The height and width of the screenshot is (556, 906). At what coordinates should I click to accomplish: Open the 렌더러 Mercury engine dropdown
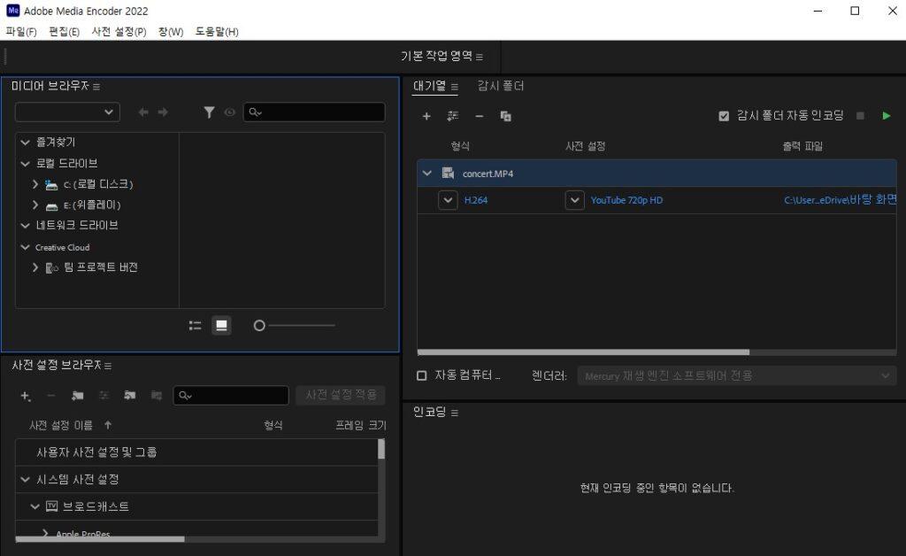[737, 375]
